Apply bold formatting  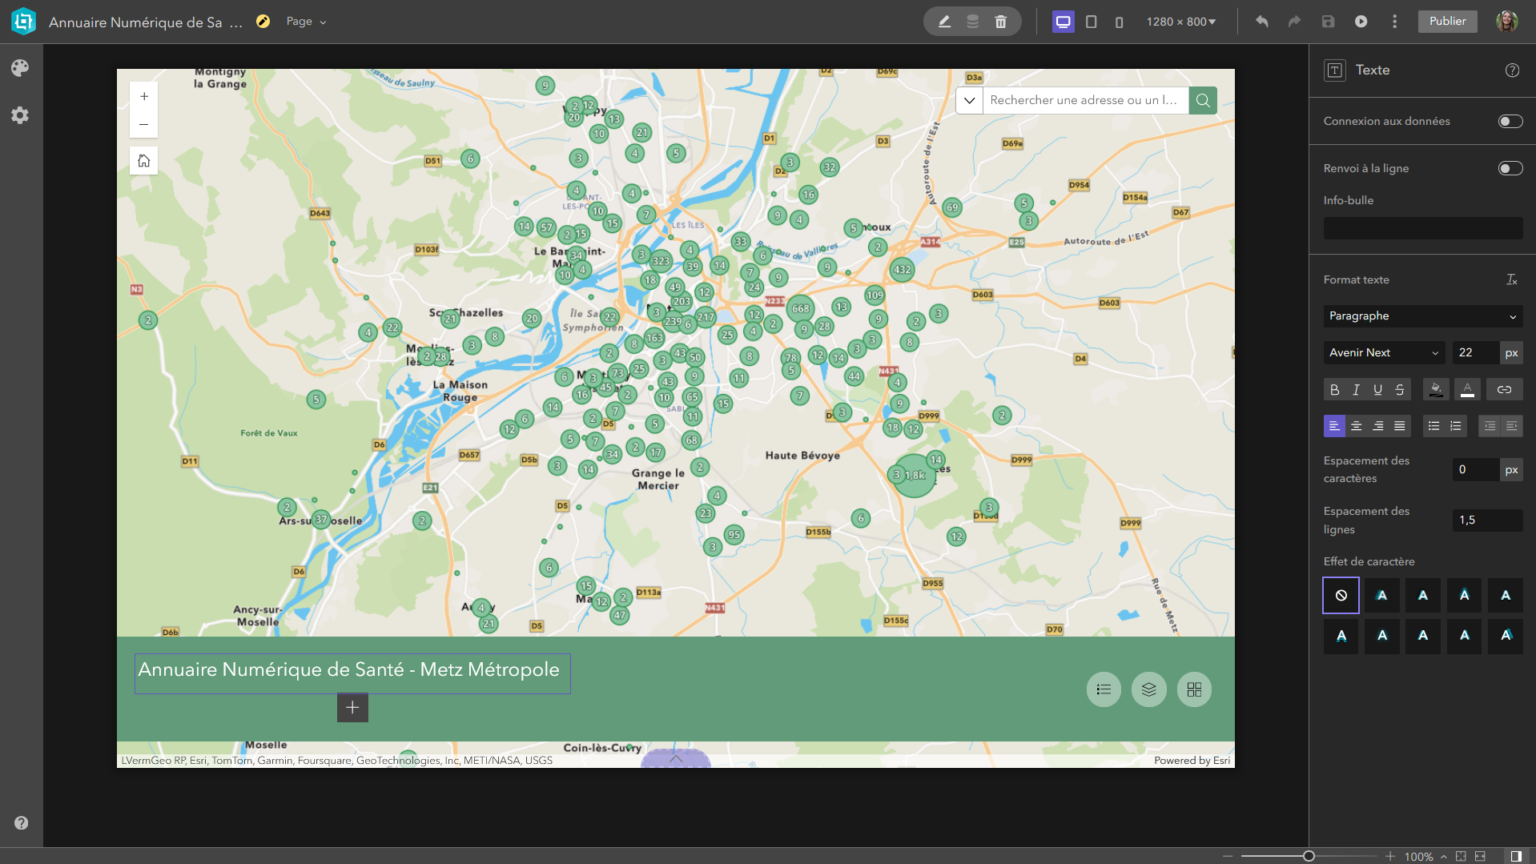pyautogui.click(x=1334, y=390)
